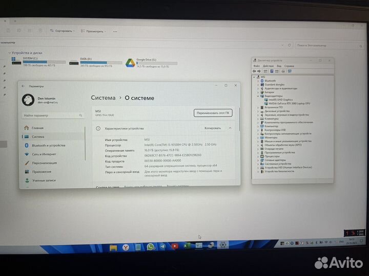Image resolution: width=369 pixels, height=276 pixels.
Task: Click the search magnifier in Найти параметр box
Action: (81, 116)
